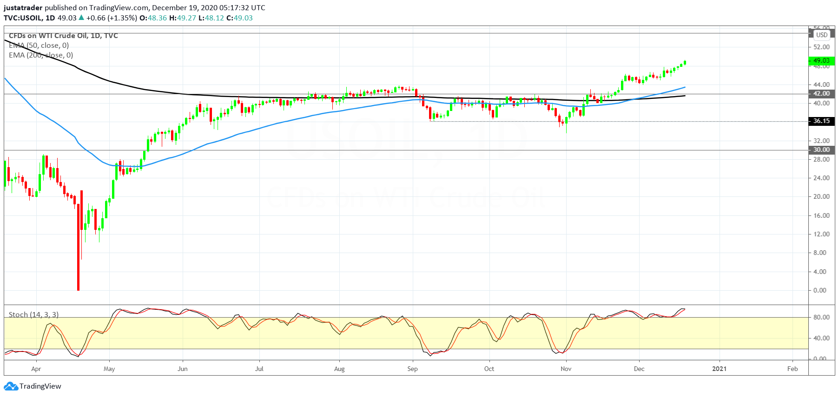The width and height of the screenshot is (839, 397).
Task: Click the Oct label on time axis
Action: coord(489,369)
